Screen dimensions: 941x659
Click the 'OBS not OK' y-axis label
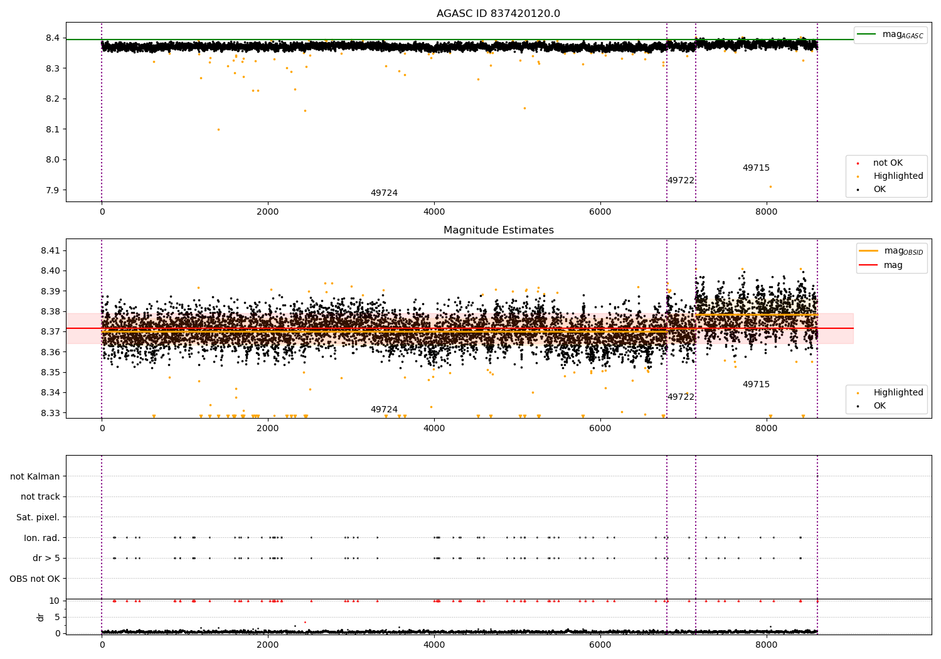point(35,579)
